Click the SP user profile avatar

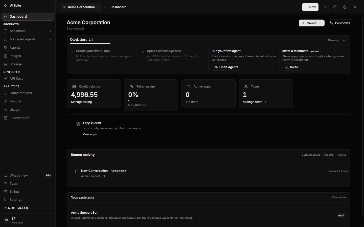[x=6, y=220]
